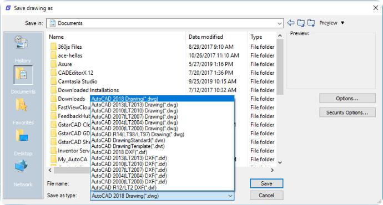This screenshot has height=205, width=383.
Task: Click the vertical scrollbar thumb in file list
Action: coord(280,67)
